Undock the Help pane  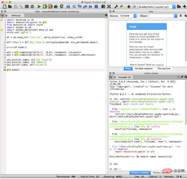point(114,11)
